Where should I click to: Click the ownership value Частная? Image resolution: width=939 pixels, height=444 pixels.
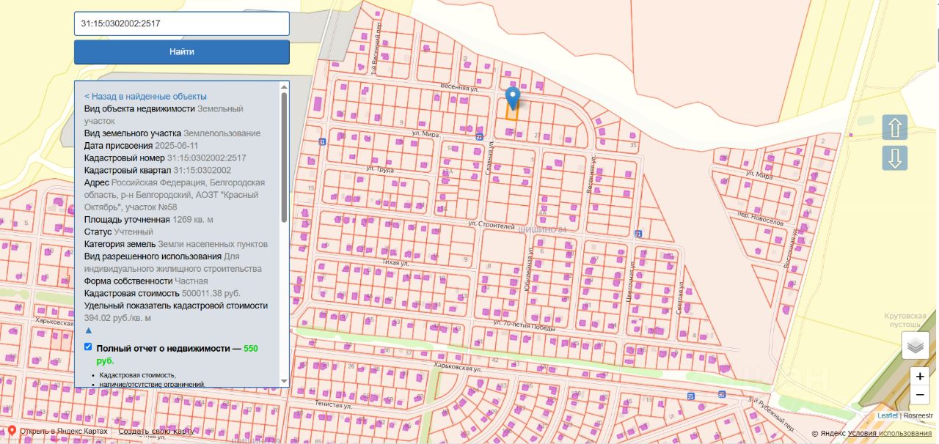[x=191, y=281]
